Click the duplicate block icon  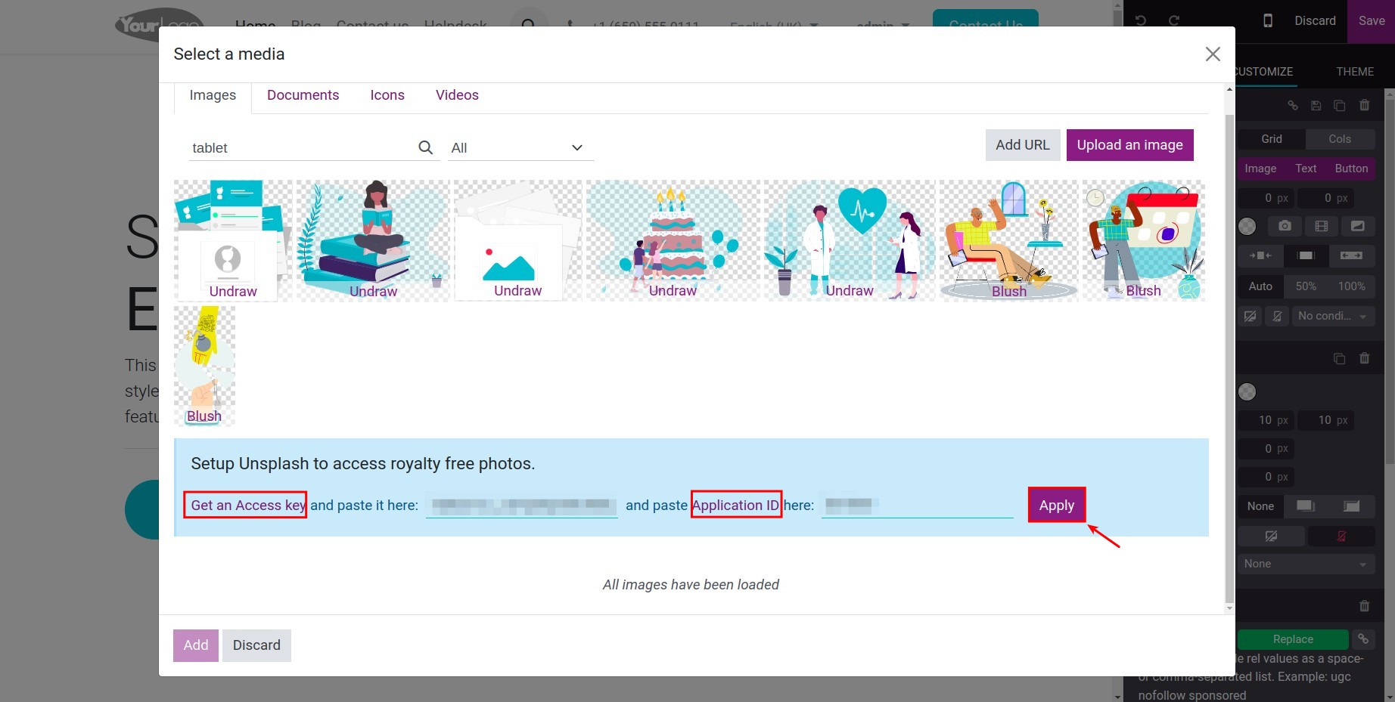click(x=1340, y=106)
